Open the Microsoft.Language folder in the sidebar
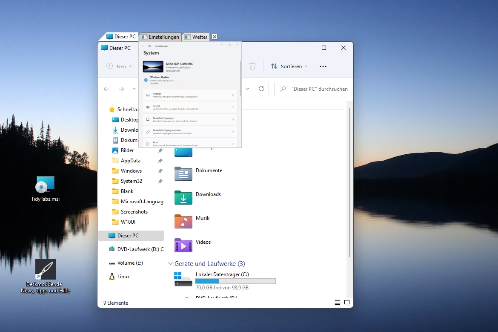This screenshot has width=498, height=332. (137, 201)
